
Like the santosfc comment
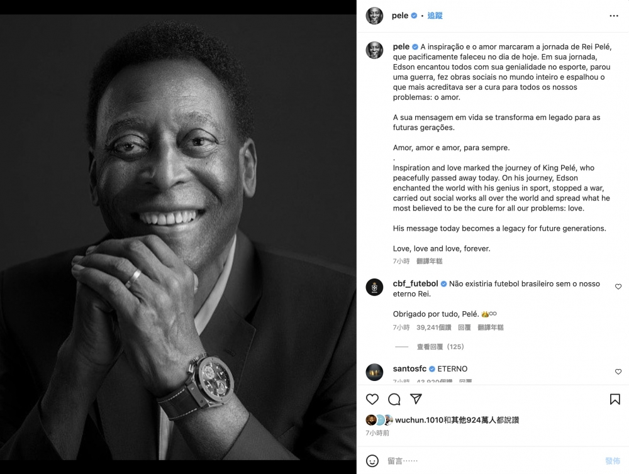pyautogui.click(x=618, y=372)
